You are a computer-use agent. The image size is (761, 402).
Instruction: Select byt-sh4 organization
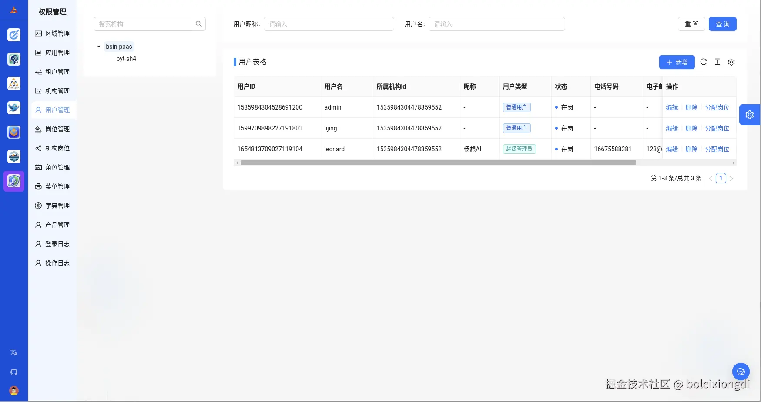(x=126, y=59)
